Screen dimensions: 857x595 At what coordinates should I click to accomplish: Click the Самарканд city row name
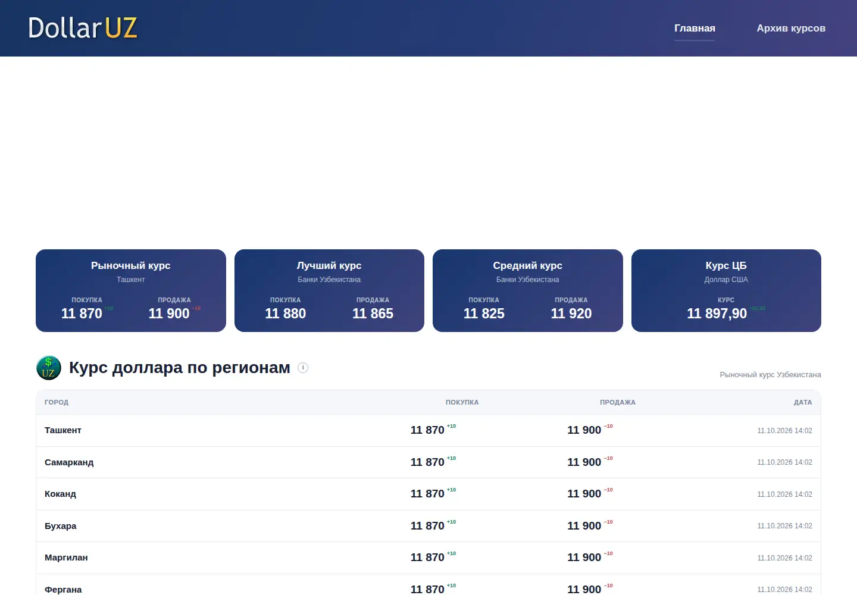coord(69,462)
